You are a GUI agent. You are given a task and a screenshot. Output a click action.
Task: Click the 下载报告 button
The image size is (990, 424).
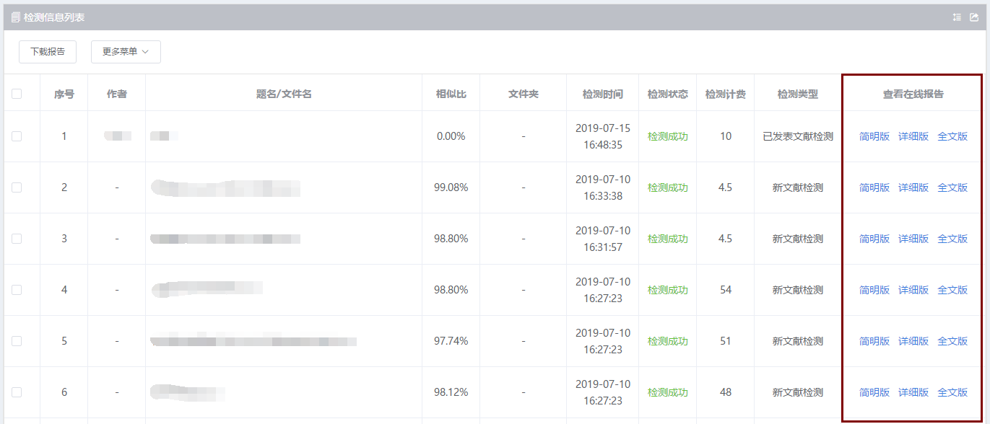(48, 52)
